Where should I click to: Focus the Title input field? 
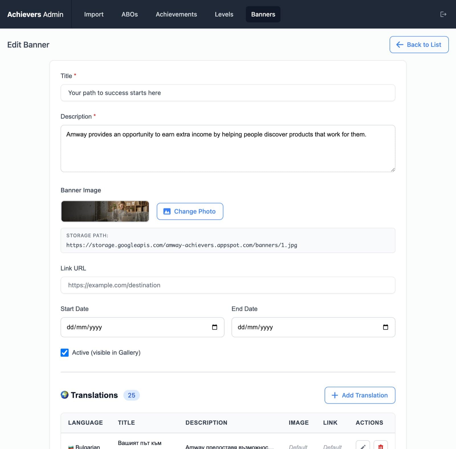pyautogui.click(x=228, y=93)
